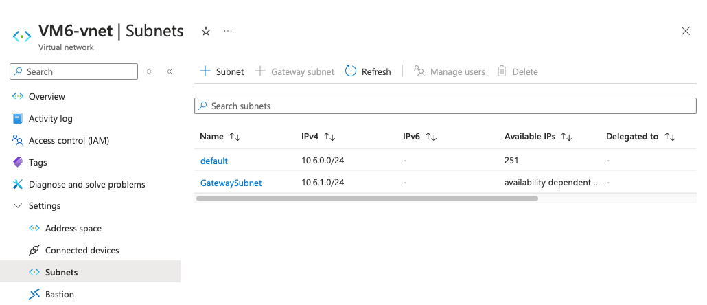
Task: Sort subnets by Name arrows
Action: coord(235,137)
